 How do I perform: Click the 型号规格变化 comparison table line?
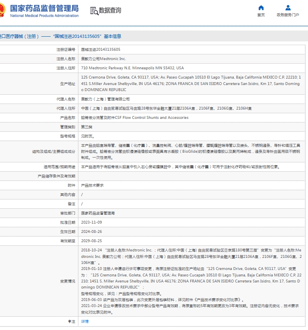coord(121,294)
